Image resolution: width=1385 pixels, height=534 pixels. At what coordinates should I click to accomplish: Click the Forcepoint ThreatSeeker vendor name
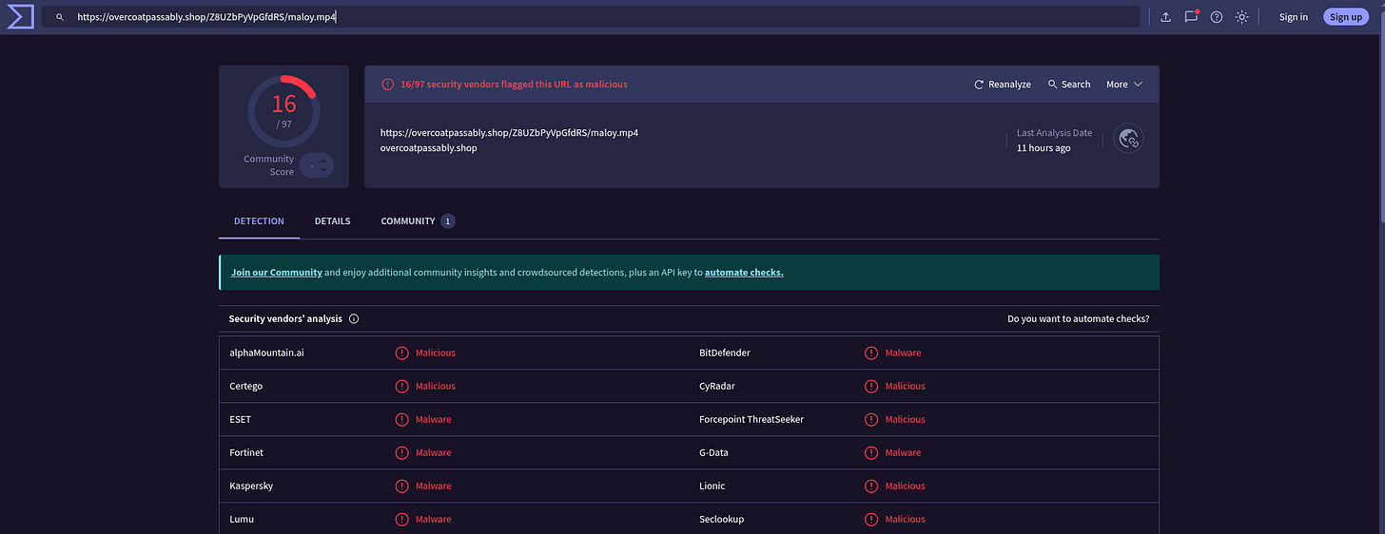pos(751,419)
